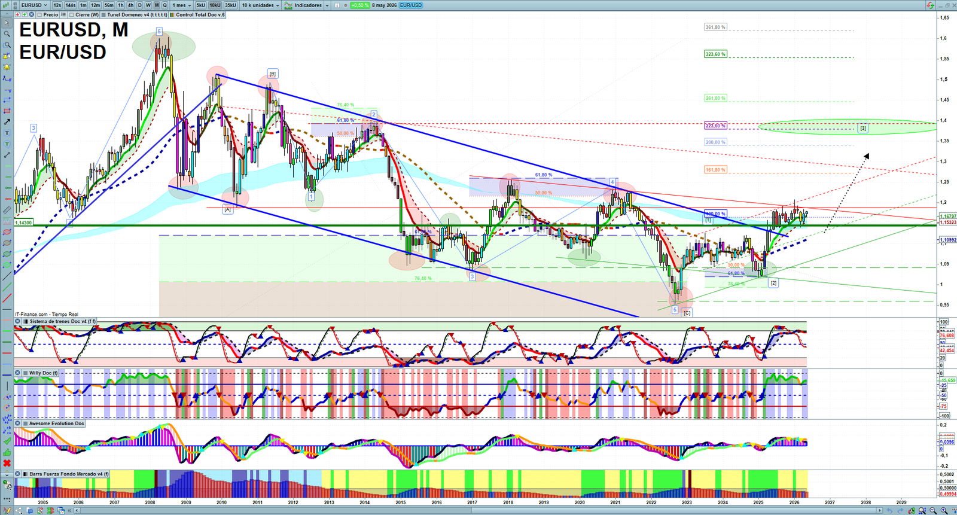Image resolution: width=957 pixels, height=515 pixels.
Task: Select the 144s timeframe
Action: coord(71,5)
